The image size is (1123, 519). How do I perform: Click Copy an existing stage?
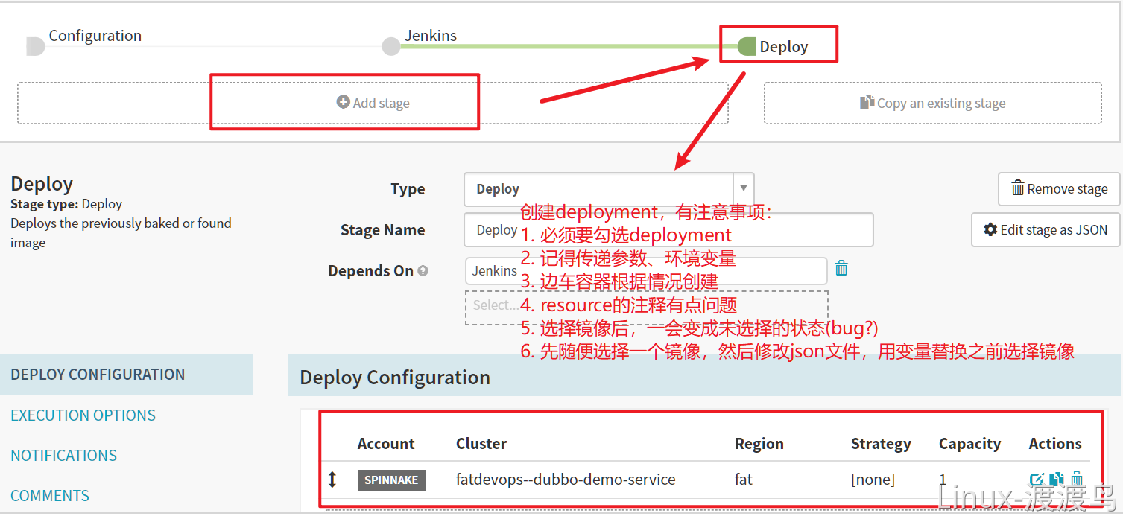(x=932, y=103)
